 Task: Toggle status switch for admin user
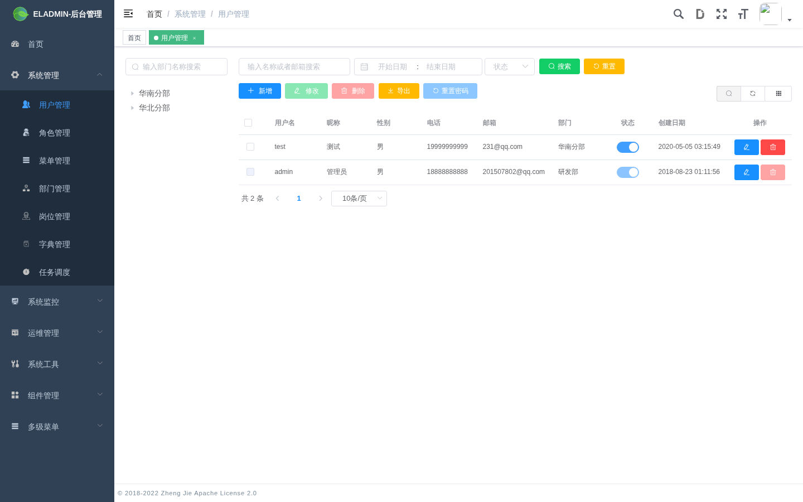628,172
